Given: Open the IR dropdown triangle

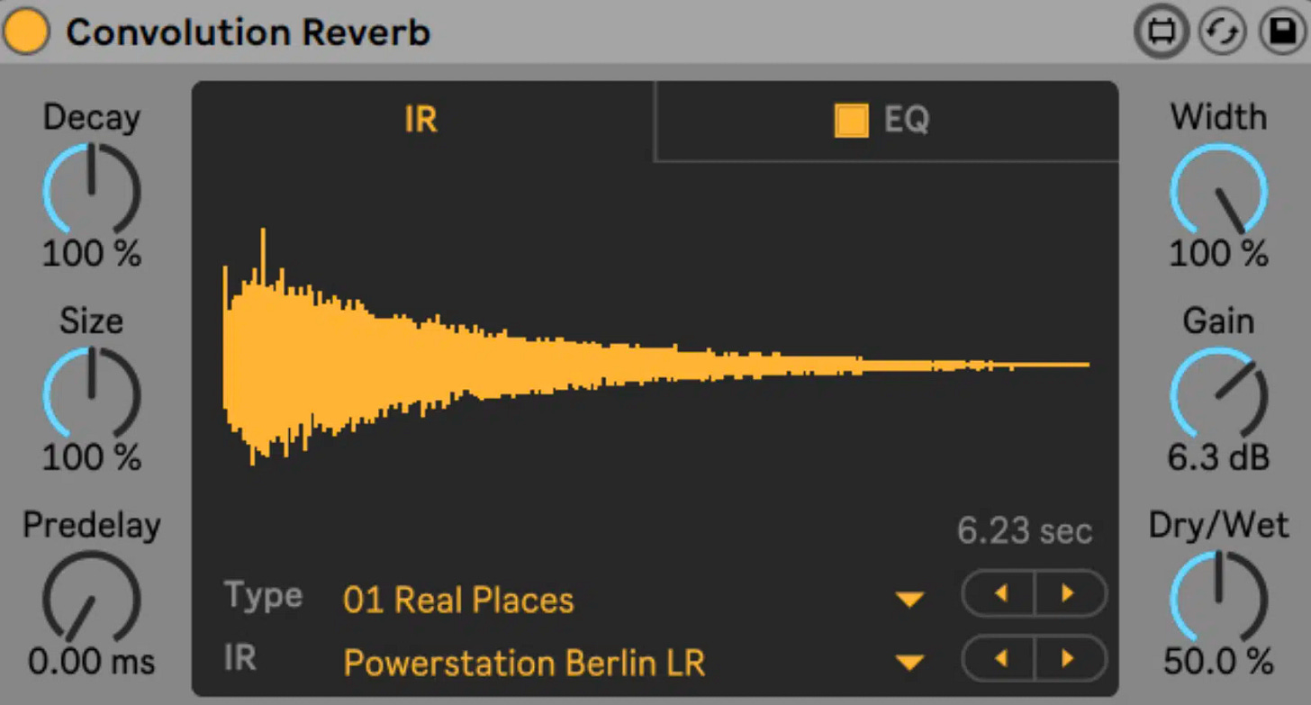Looking at the screenshot, I should (x=910, y=660).
